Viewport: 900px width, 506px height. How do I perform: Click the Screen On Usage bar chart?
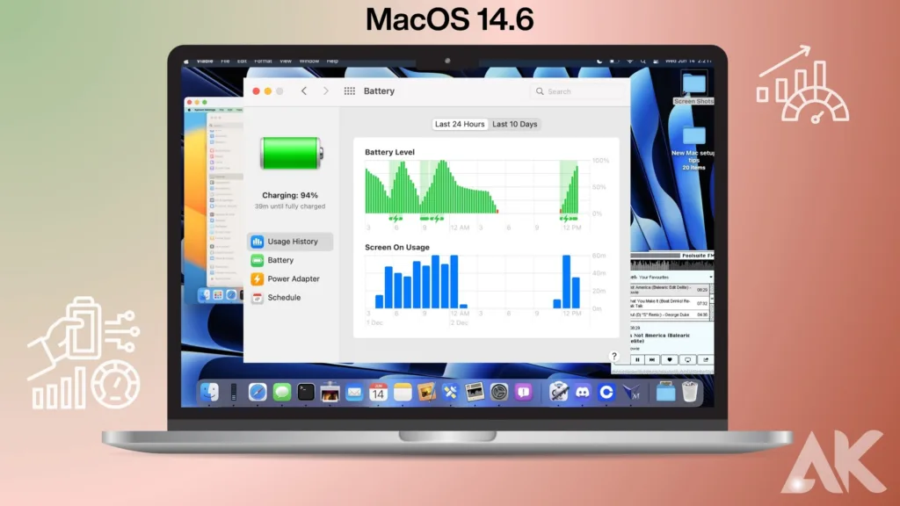pos(475,282)
